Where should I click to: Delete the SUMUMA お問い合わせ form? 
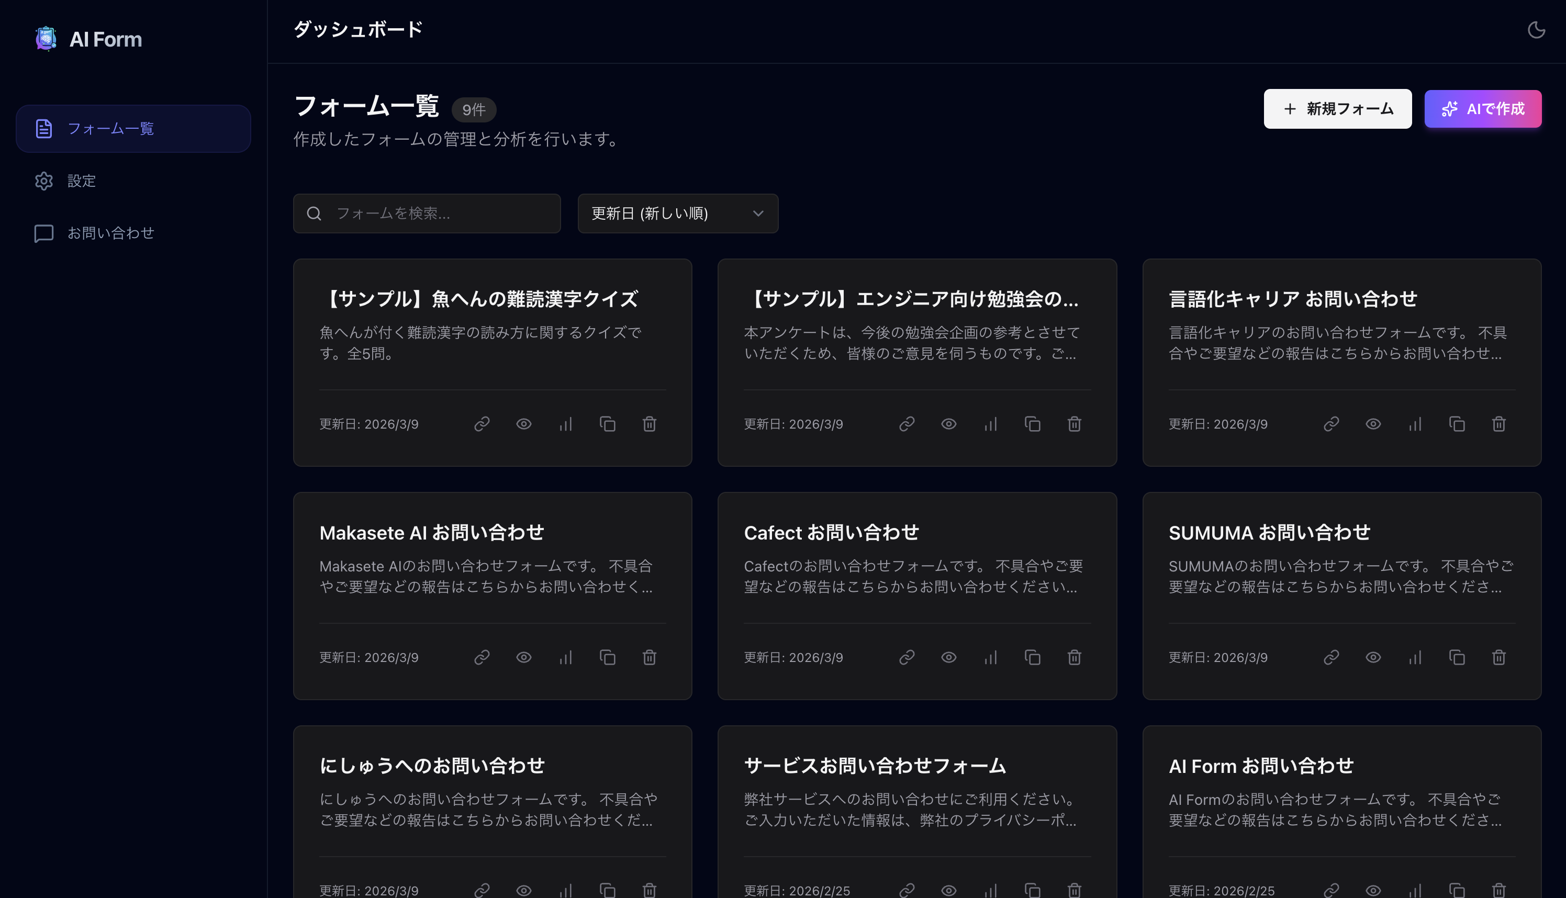[x=1499, y=657]
